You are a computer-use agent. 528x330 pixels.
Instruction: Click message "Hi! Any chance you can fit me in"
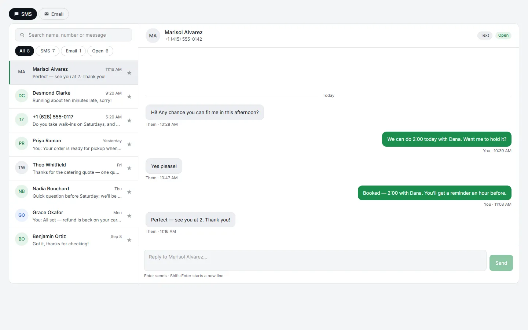[205, 113]
